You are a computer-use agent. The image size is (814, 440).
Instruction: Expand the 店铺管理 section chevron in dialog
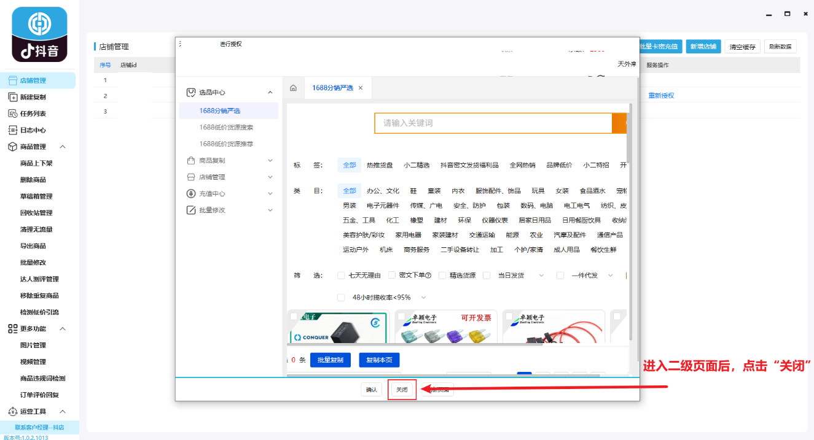pyautogui.click(x=270, y=177)
